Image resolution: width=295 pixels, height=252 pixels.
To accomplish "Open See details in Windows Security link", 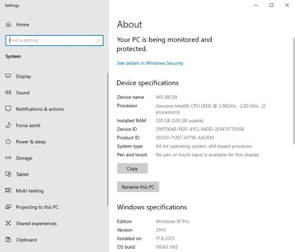I will click(150, 63).
